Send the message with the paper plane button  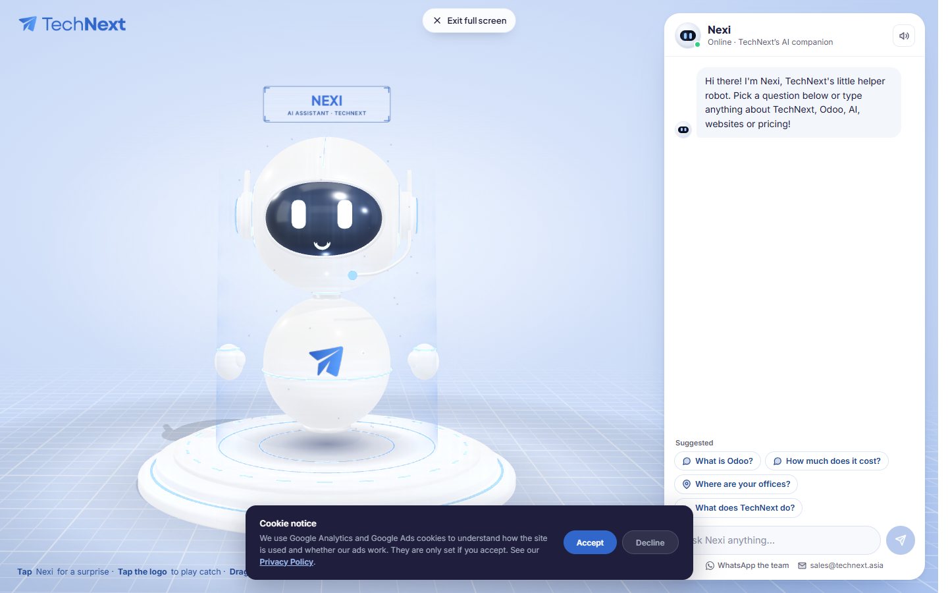(901, 540)
